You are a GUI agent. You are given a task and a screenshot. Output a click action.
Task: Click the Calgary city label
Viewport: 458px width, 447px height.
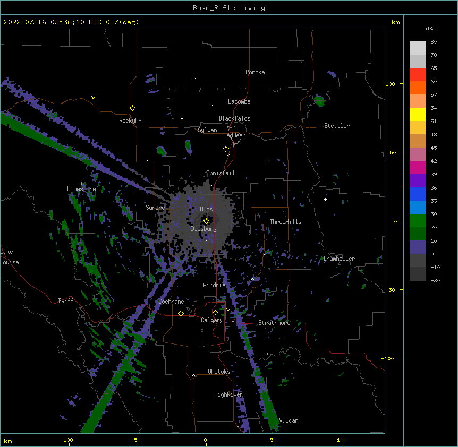pyautogui.click(x=212, y=320)
